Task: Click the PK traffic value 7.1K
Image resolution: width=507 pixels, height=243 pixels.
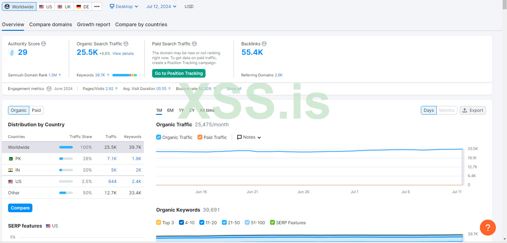Action: click(112, 159)
